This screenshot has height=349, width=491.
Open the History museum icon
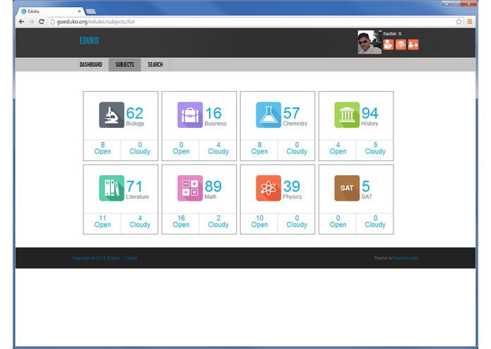coord(347,115)
